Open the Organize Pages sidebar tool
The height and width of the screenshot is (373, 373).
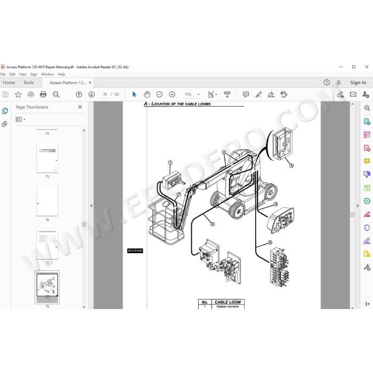pyautogui.click(x=367, y=135)
